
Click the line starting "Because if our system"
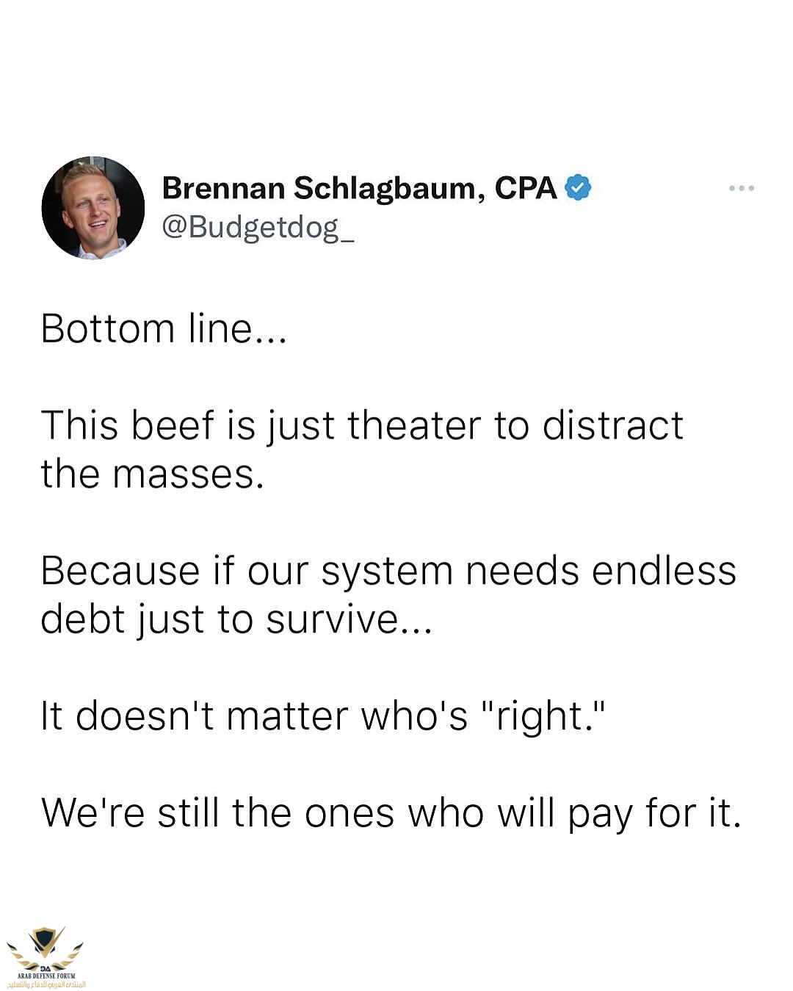388,571
